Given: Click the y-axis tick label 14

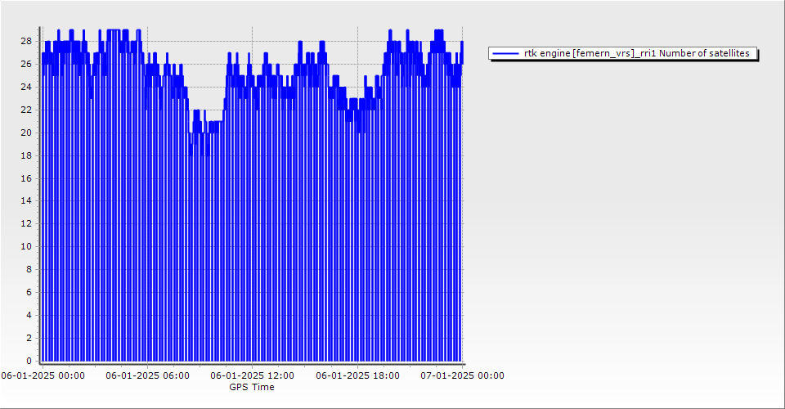Looking at the screenshot, I should click(x=26, y=200).
